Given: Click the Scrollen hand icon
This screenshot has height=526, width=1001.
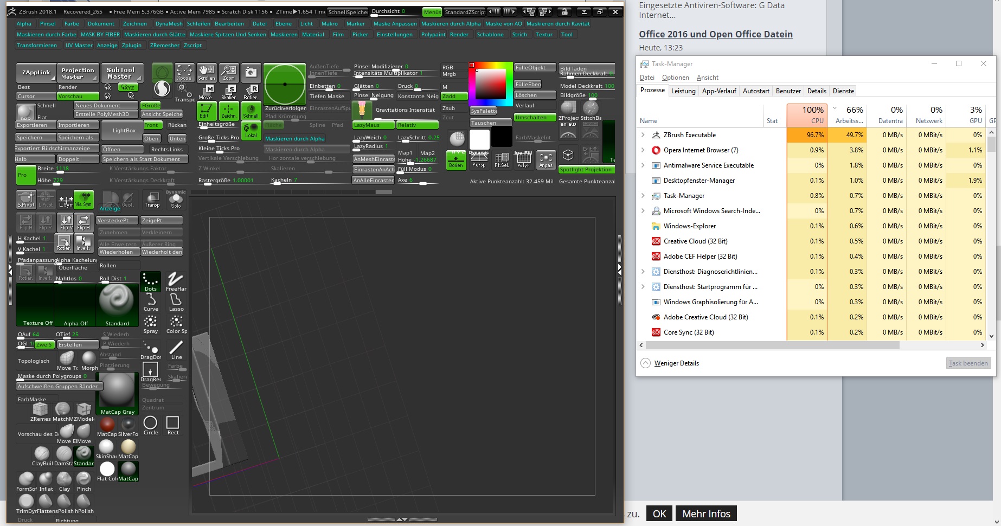Looking at the screenshot, I should (x=206, y=72).
